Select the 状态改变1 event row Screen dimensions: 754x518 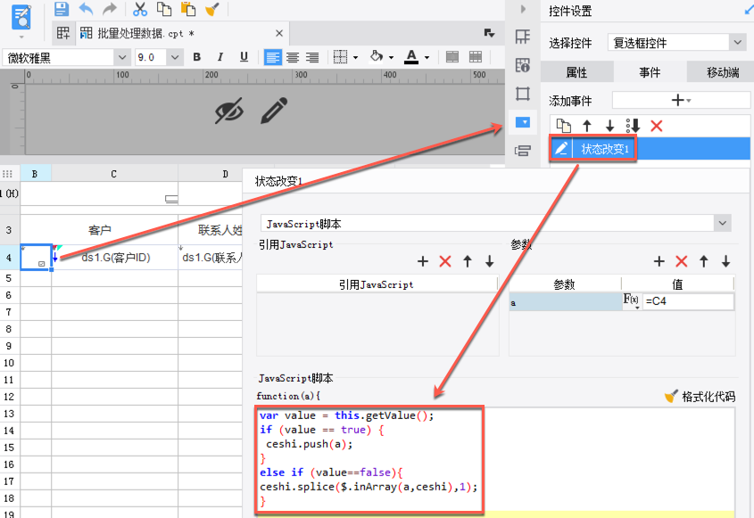(x=650, y=149)
